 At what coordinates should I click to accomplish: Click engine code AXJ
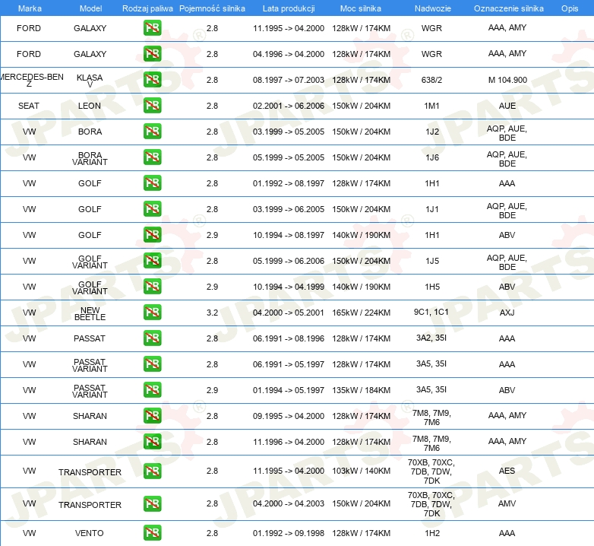[507, 313]
